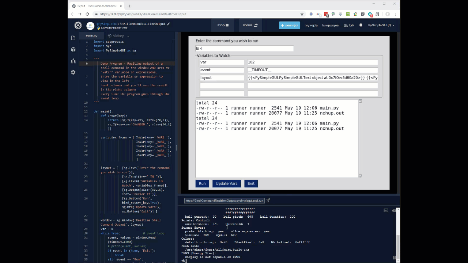
Task: Click the Run button in the GUI window
Action: [x=202, y=183]
